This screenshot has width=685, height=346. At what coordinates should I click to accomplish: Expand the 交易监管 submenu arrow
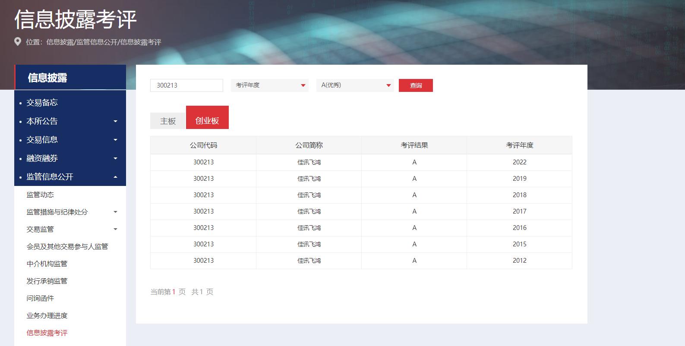pos(115,230)
